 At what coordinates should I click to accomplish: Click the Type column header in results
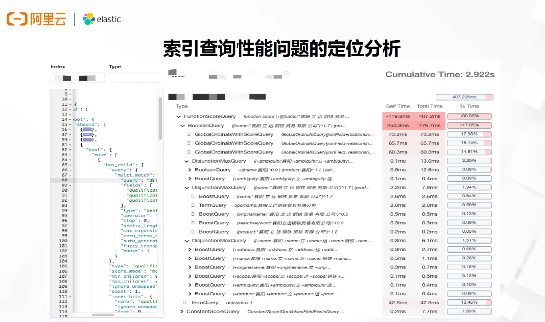tap(182, 106)
